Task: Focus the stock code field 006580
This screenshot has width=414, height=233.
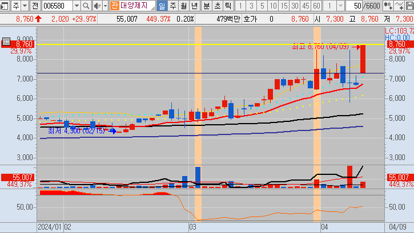Action: (x=57, y=6)
